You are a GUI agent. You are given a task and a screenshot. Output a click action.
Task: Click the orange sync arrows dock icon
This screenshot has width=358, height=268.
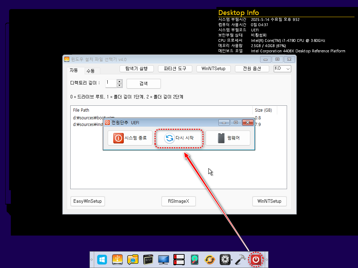(210, 260)
